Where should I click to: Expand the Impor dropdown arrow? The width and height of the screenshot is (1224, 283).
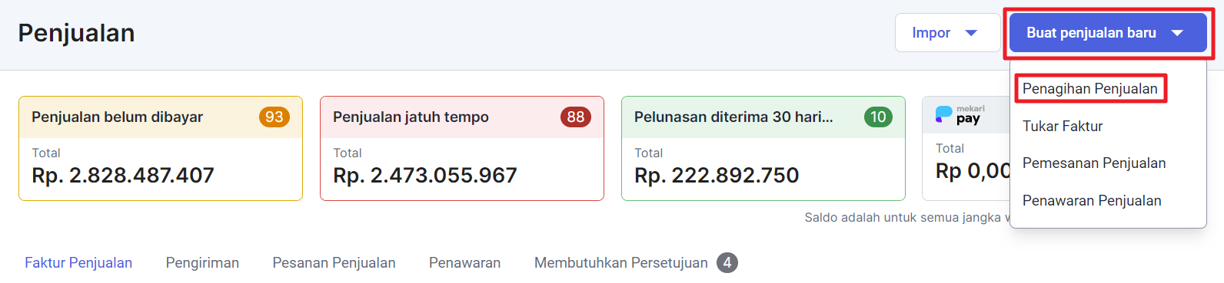pos(971,33)
